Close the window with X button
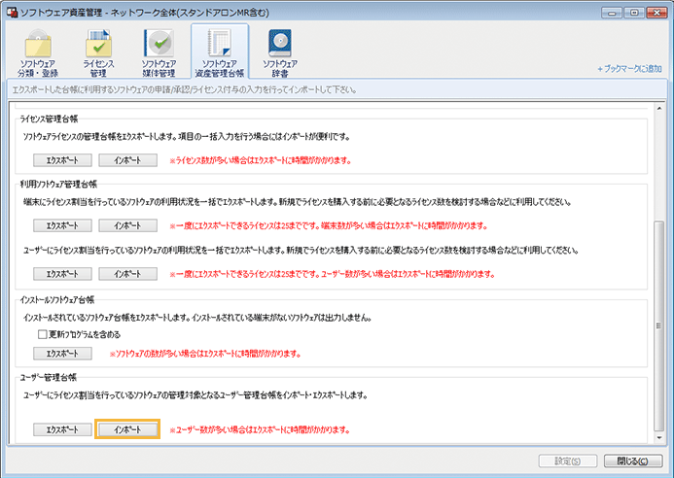Screen dimensions: 674x478 pyautogui.click(x=656, y=13)
